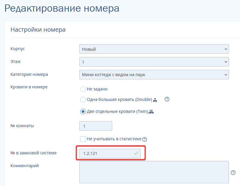Select 'Две отдельные кровати (Twin)' radio
Viewport: 240px width, 186px height.
83,112
